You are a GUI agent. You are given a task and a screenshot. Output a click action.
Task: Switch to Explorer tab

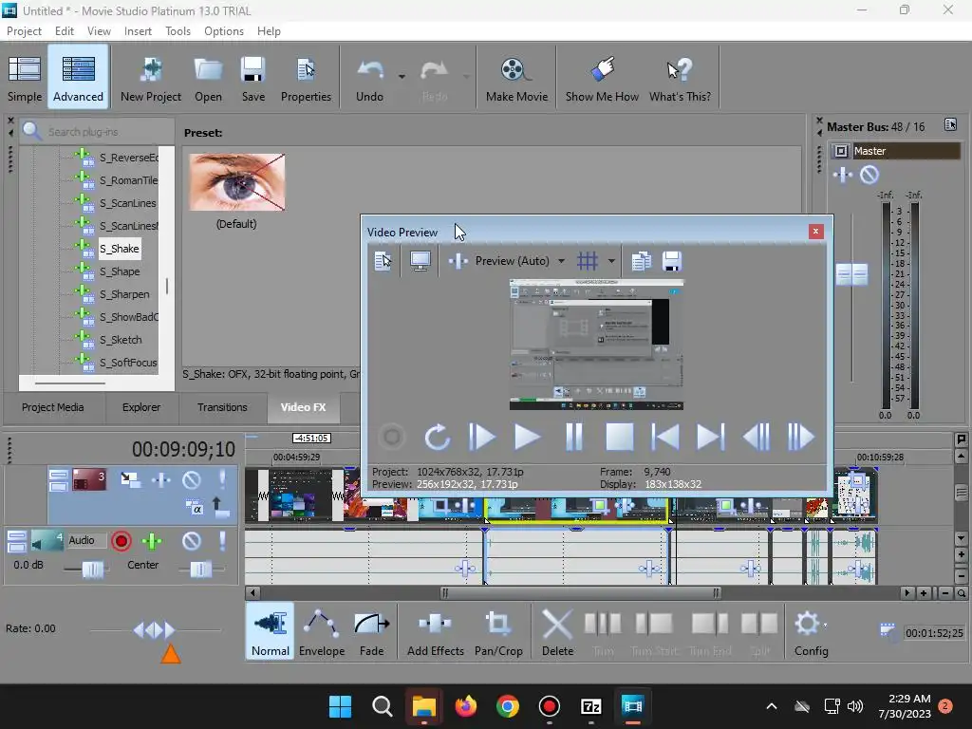(141, 407)
